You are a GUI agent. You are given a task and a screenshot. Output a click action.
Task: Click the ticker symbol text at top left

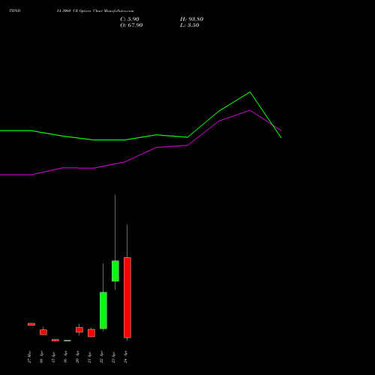click(15, 10)
